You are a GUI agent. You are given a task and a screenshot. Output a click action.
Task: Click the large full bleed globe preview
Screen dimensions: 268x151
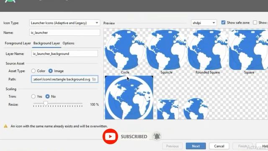coord(129,98)
